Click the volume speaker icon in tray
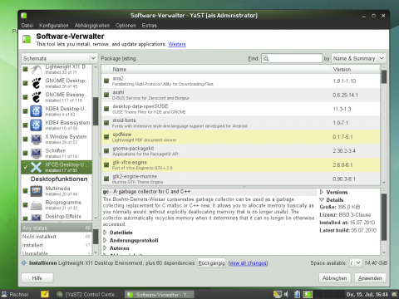 coord(287,294)
